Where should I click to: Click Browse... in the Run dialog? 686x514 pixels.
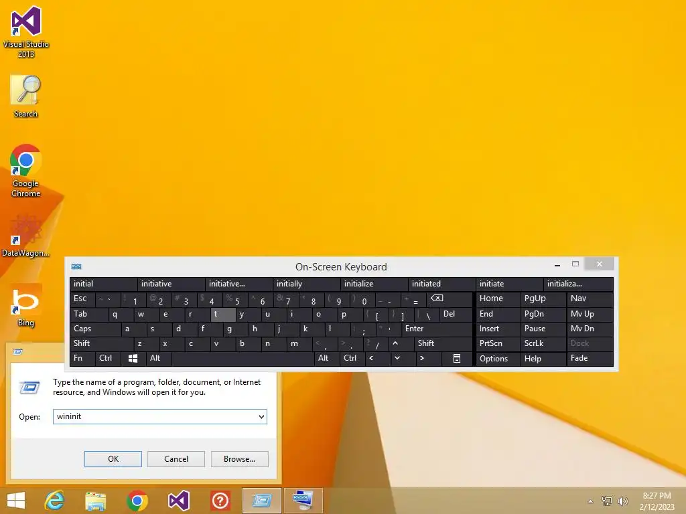click(239, 459)
